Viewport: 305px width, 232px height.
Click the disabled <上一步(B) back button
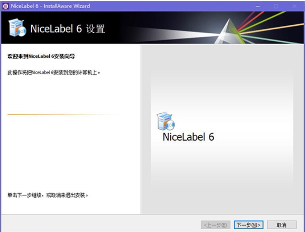point(216,225)
